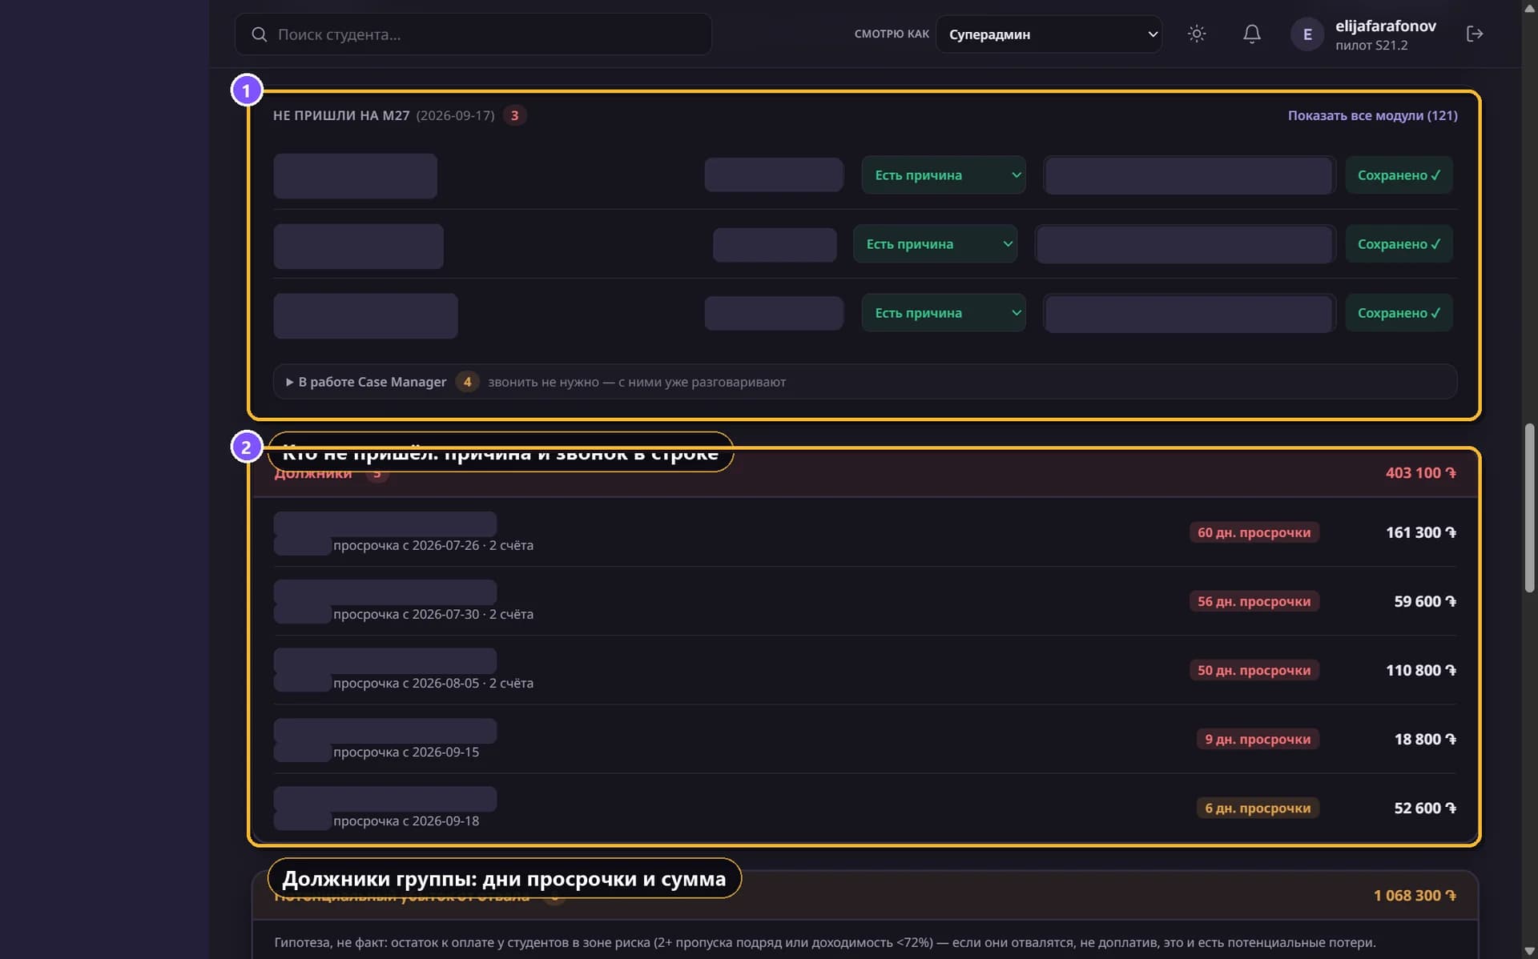Click potential loss total 1 068 300 ₽

[x=1415, y=895]
